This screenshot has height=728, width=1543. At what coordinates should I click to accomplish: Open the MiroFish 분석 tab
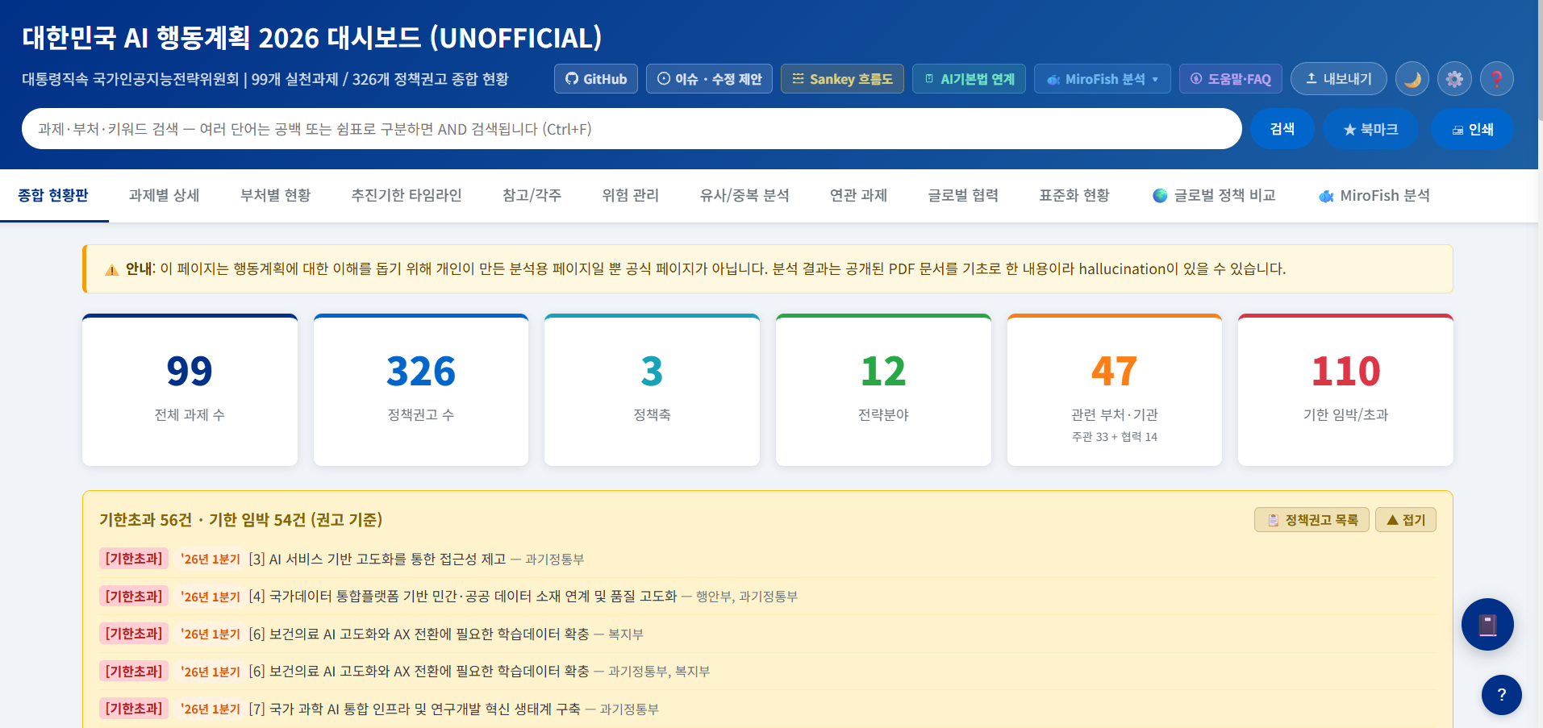tap(1374, 195)
